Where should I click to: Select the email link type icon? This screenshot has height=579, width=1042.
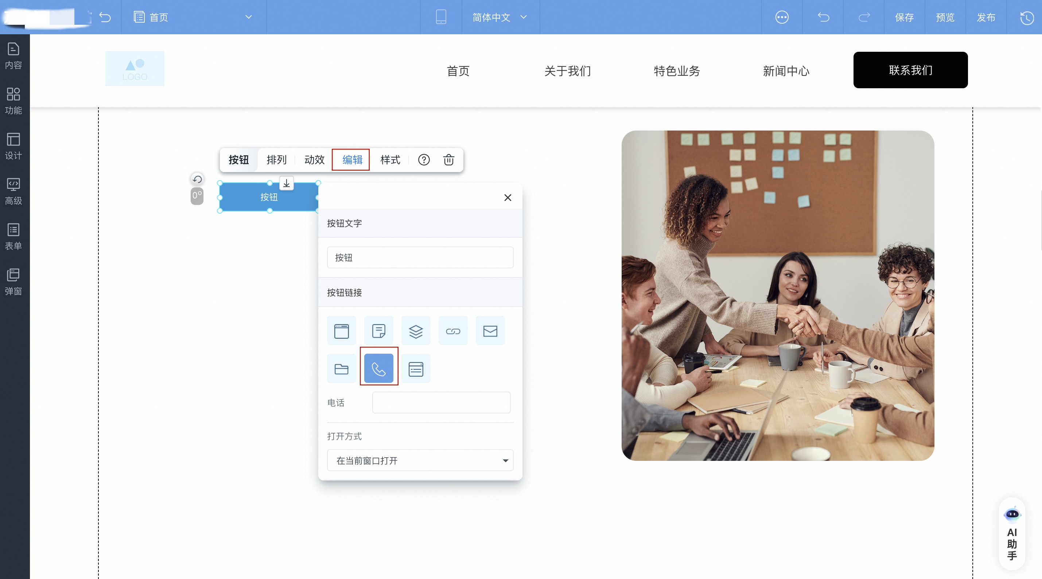[x=490, y=331]
